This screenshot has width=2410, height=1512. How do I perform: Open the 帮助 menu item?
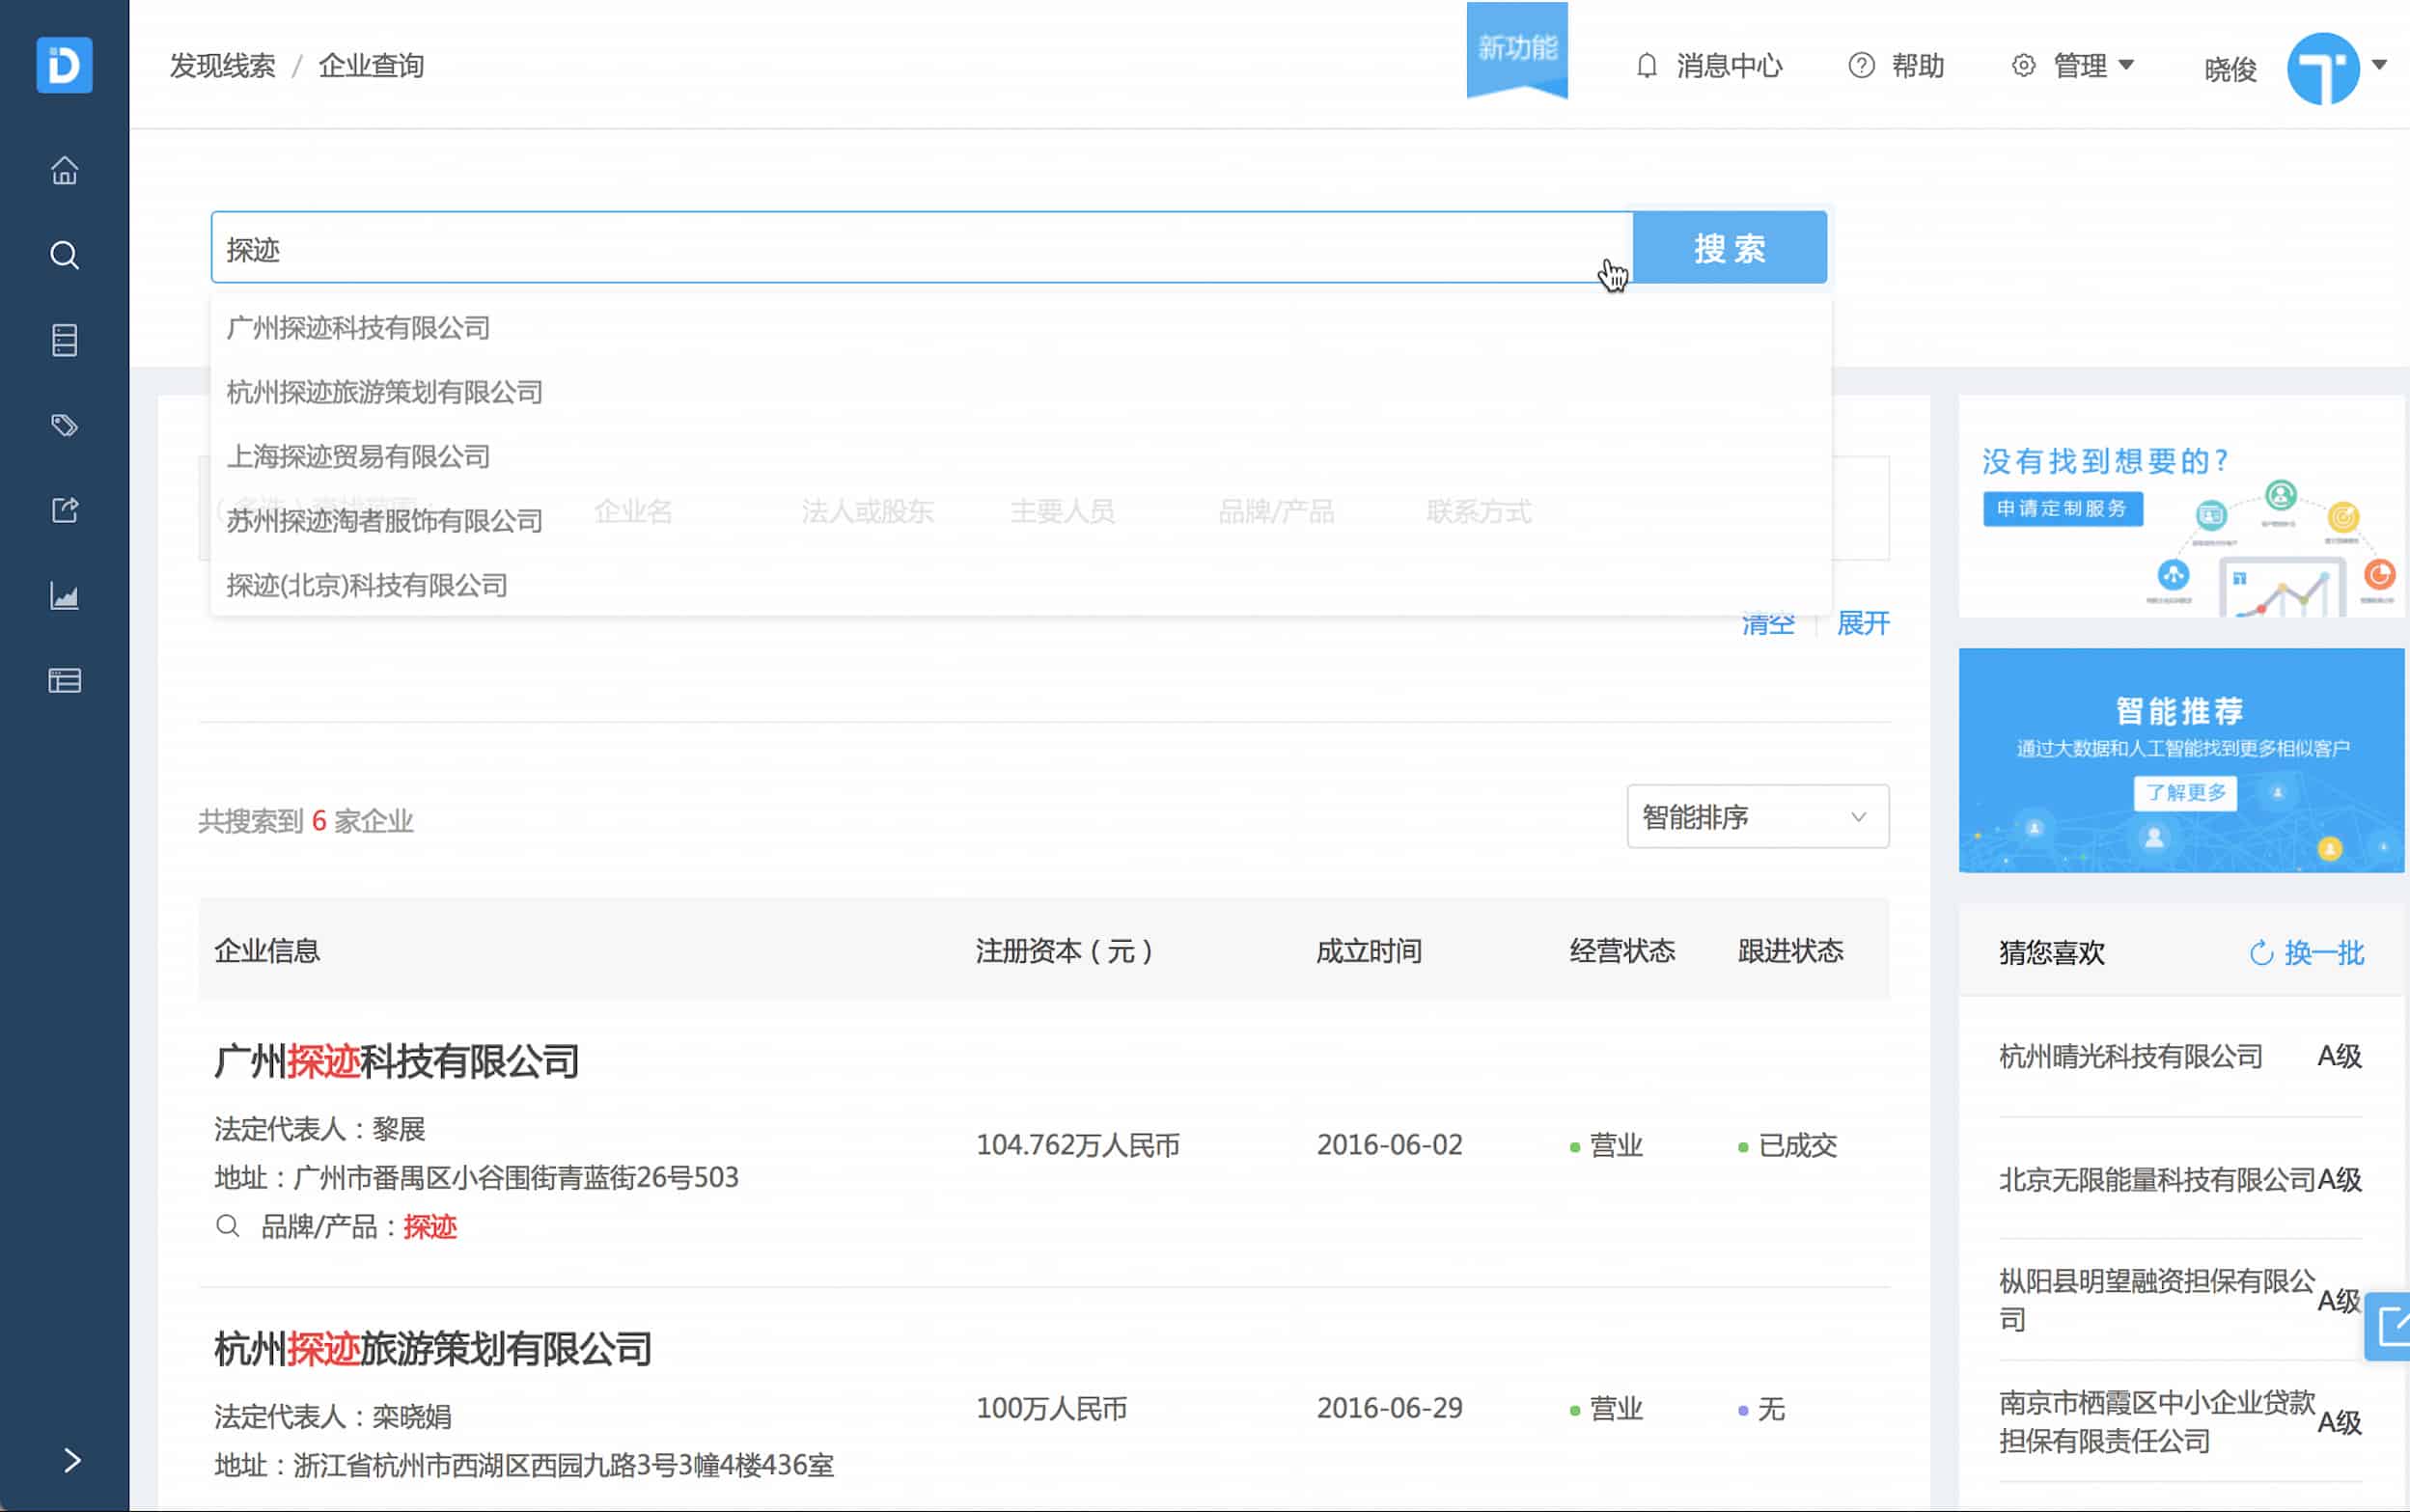click(1917, 66)
